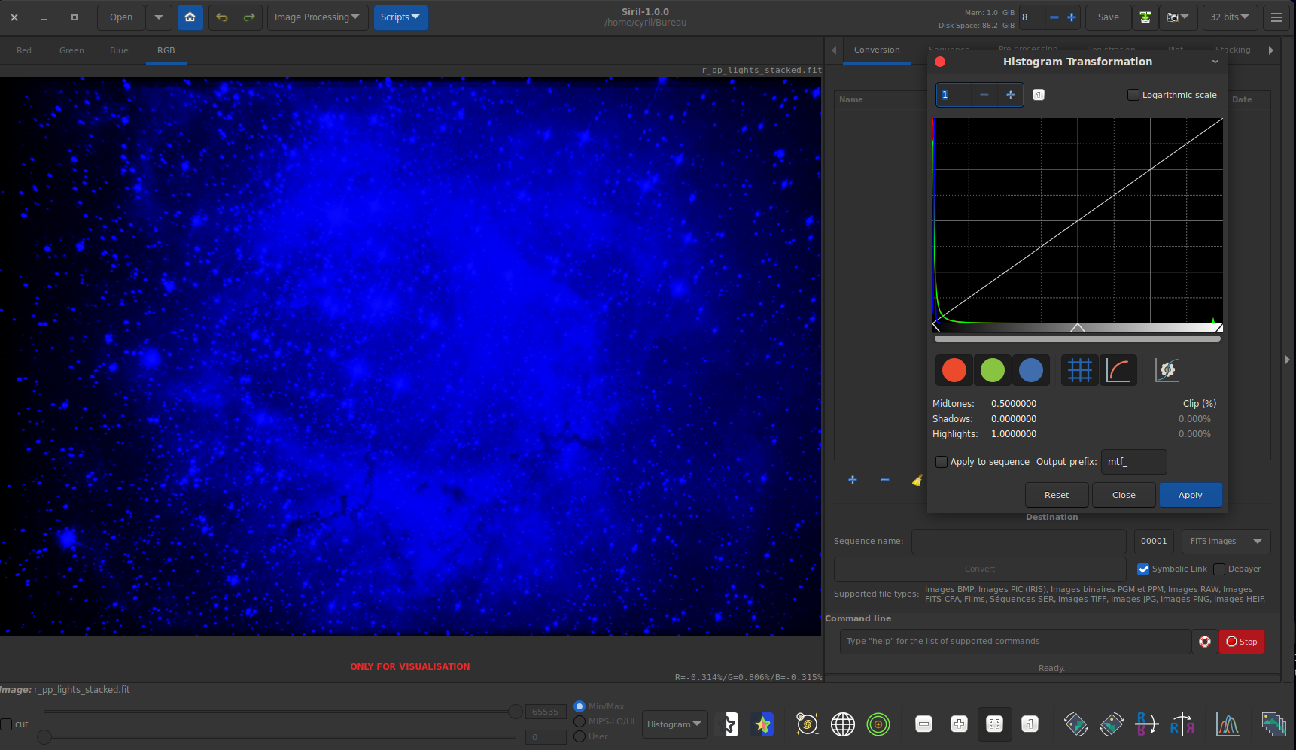Toggle the red channel color swatch
This screenshot has width=1296, height=750.
(x=954, y=370)
